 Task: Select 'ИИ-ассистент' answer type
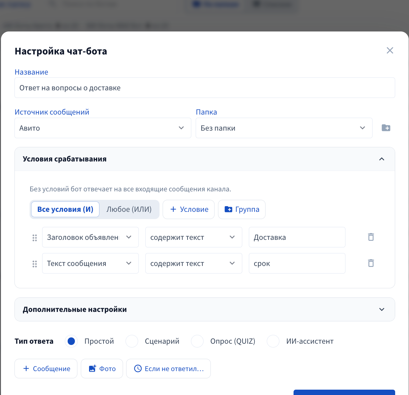click(273, 341)
